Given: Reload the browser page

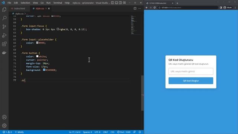Looking at the screenshot, I should [155, 7].
